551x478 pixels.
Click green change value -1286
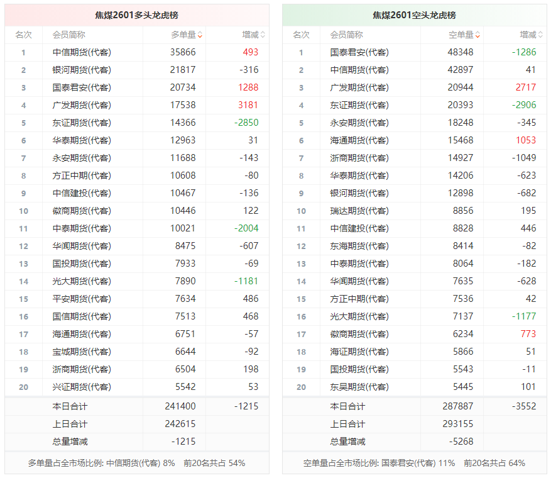(x=524, y=52)
